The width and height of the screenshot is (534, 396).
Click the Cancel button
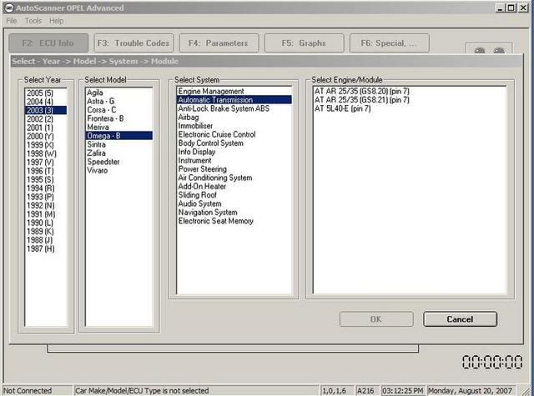click(x=460, y=319)
